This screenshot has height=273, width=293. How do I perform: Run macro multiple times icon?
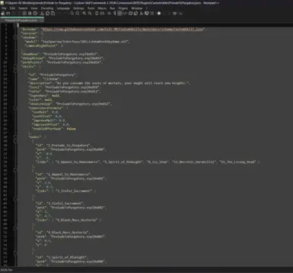click(175, 13)
